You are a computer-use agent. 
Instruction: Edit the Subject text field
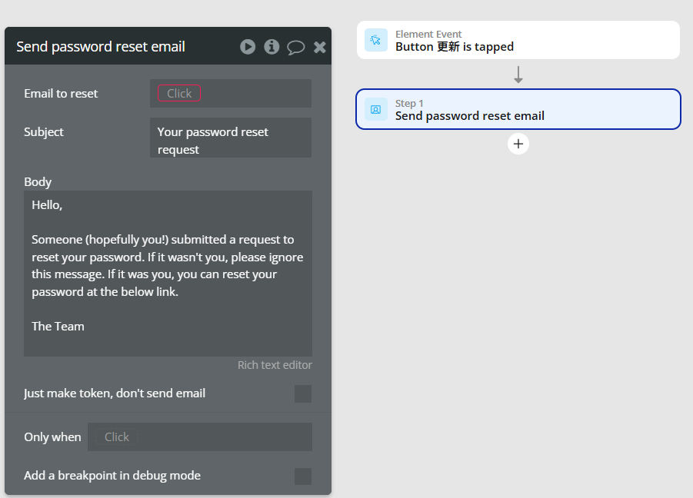[231, 138]
